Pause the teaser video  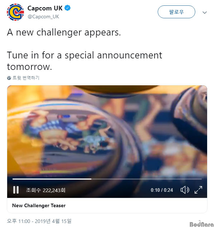[x=16, y=190]
